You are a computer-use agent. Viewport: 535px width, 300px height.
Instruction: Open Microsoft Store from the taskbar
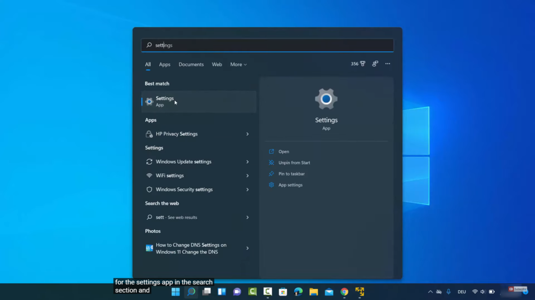coord(283,292)
